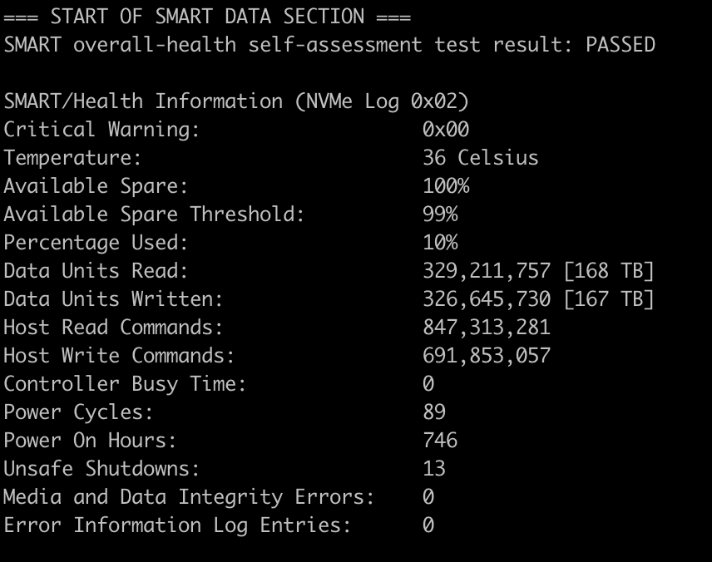Click the Controller Busy Time label
The height and width of the screenshot is (562, 712).
point(125,384)
